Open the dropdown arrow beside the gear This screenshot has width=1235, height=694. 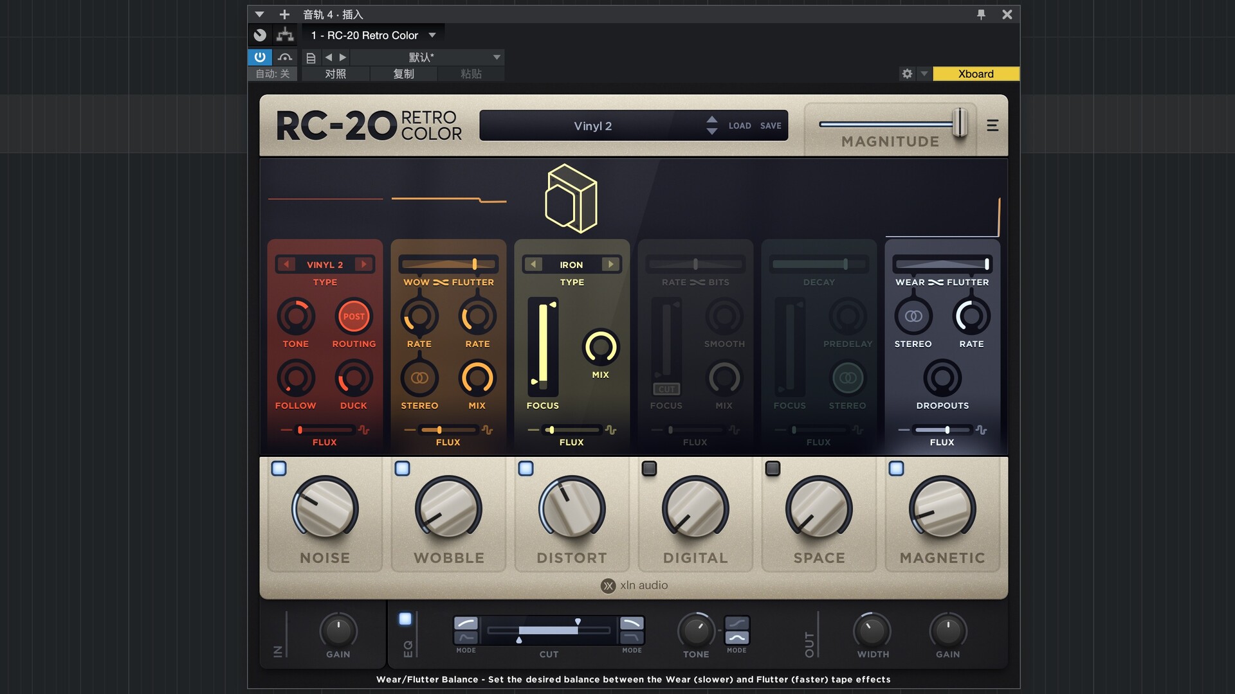point(924,74)
